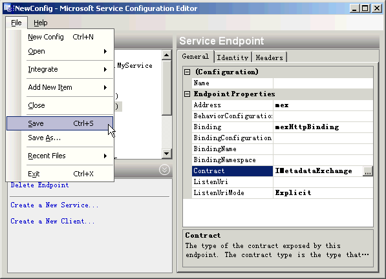Open the Contract browse ellipsis button
The width and height of the screenshot is (386, 279).
(367, 171)
